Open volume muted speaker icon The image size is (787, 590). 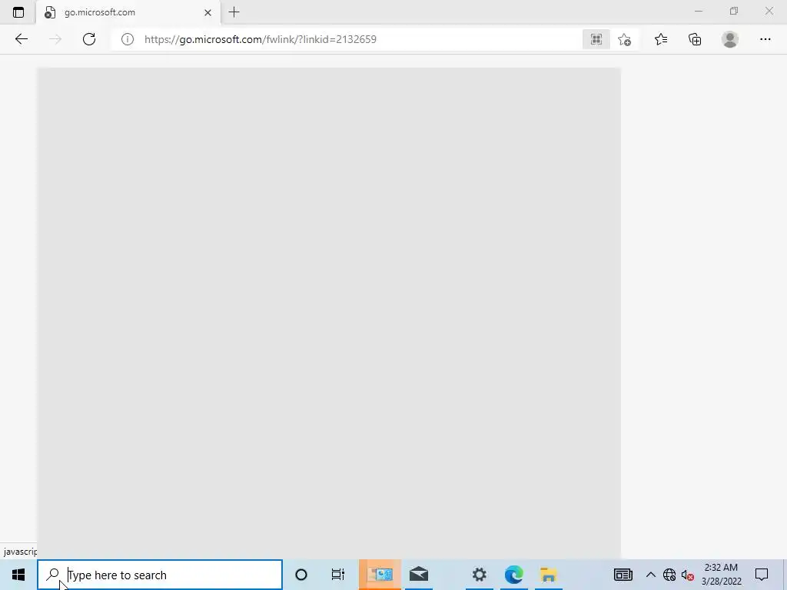coord(688,575)
